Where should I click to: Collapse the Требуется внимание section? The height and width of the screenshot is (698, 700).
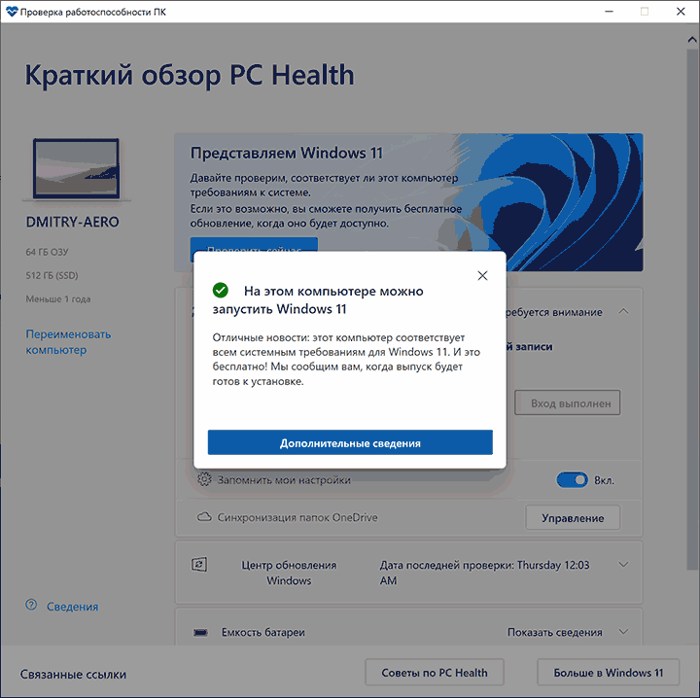(x=623, y=311)
